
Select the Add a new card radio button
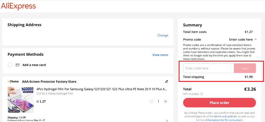point(10,65)
